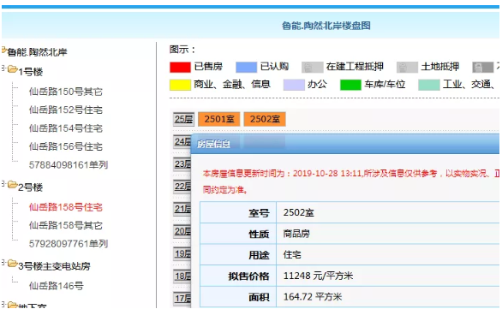Click the green 车库/车位 legend swatch
Viewport: 502px width, 315px height.
click(x=350, y=85)
